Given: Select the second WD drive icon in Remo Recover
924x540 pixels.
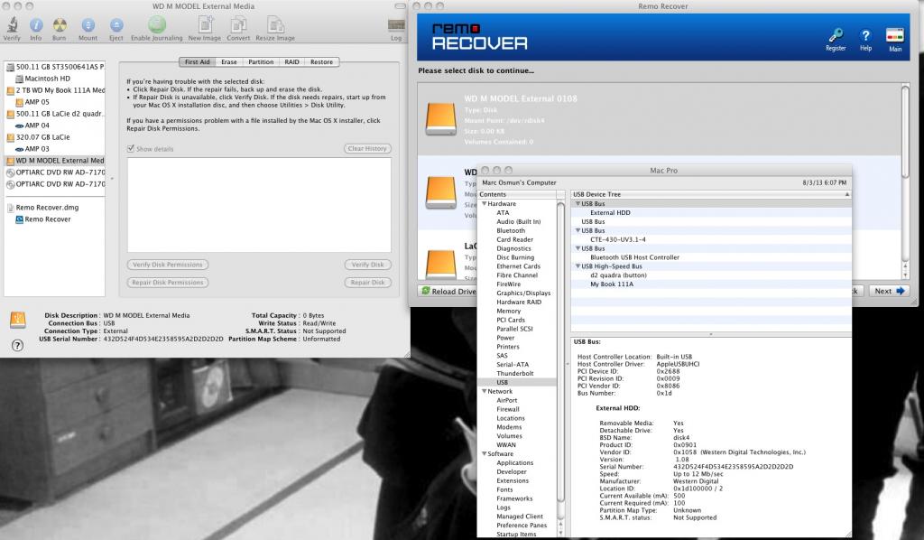Looking at the screenshot, I should tap(440, 192).
